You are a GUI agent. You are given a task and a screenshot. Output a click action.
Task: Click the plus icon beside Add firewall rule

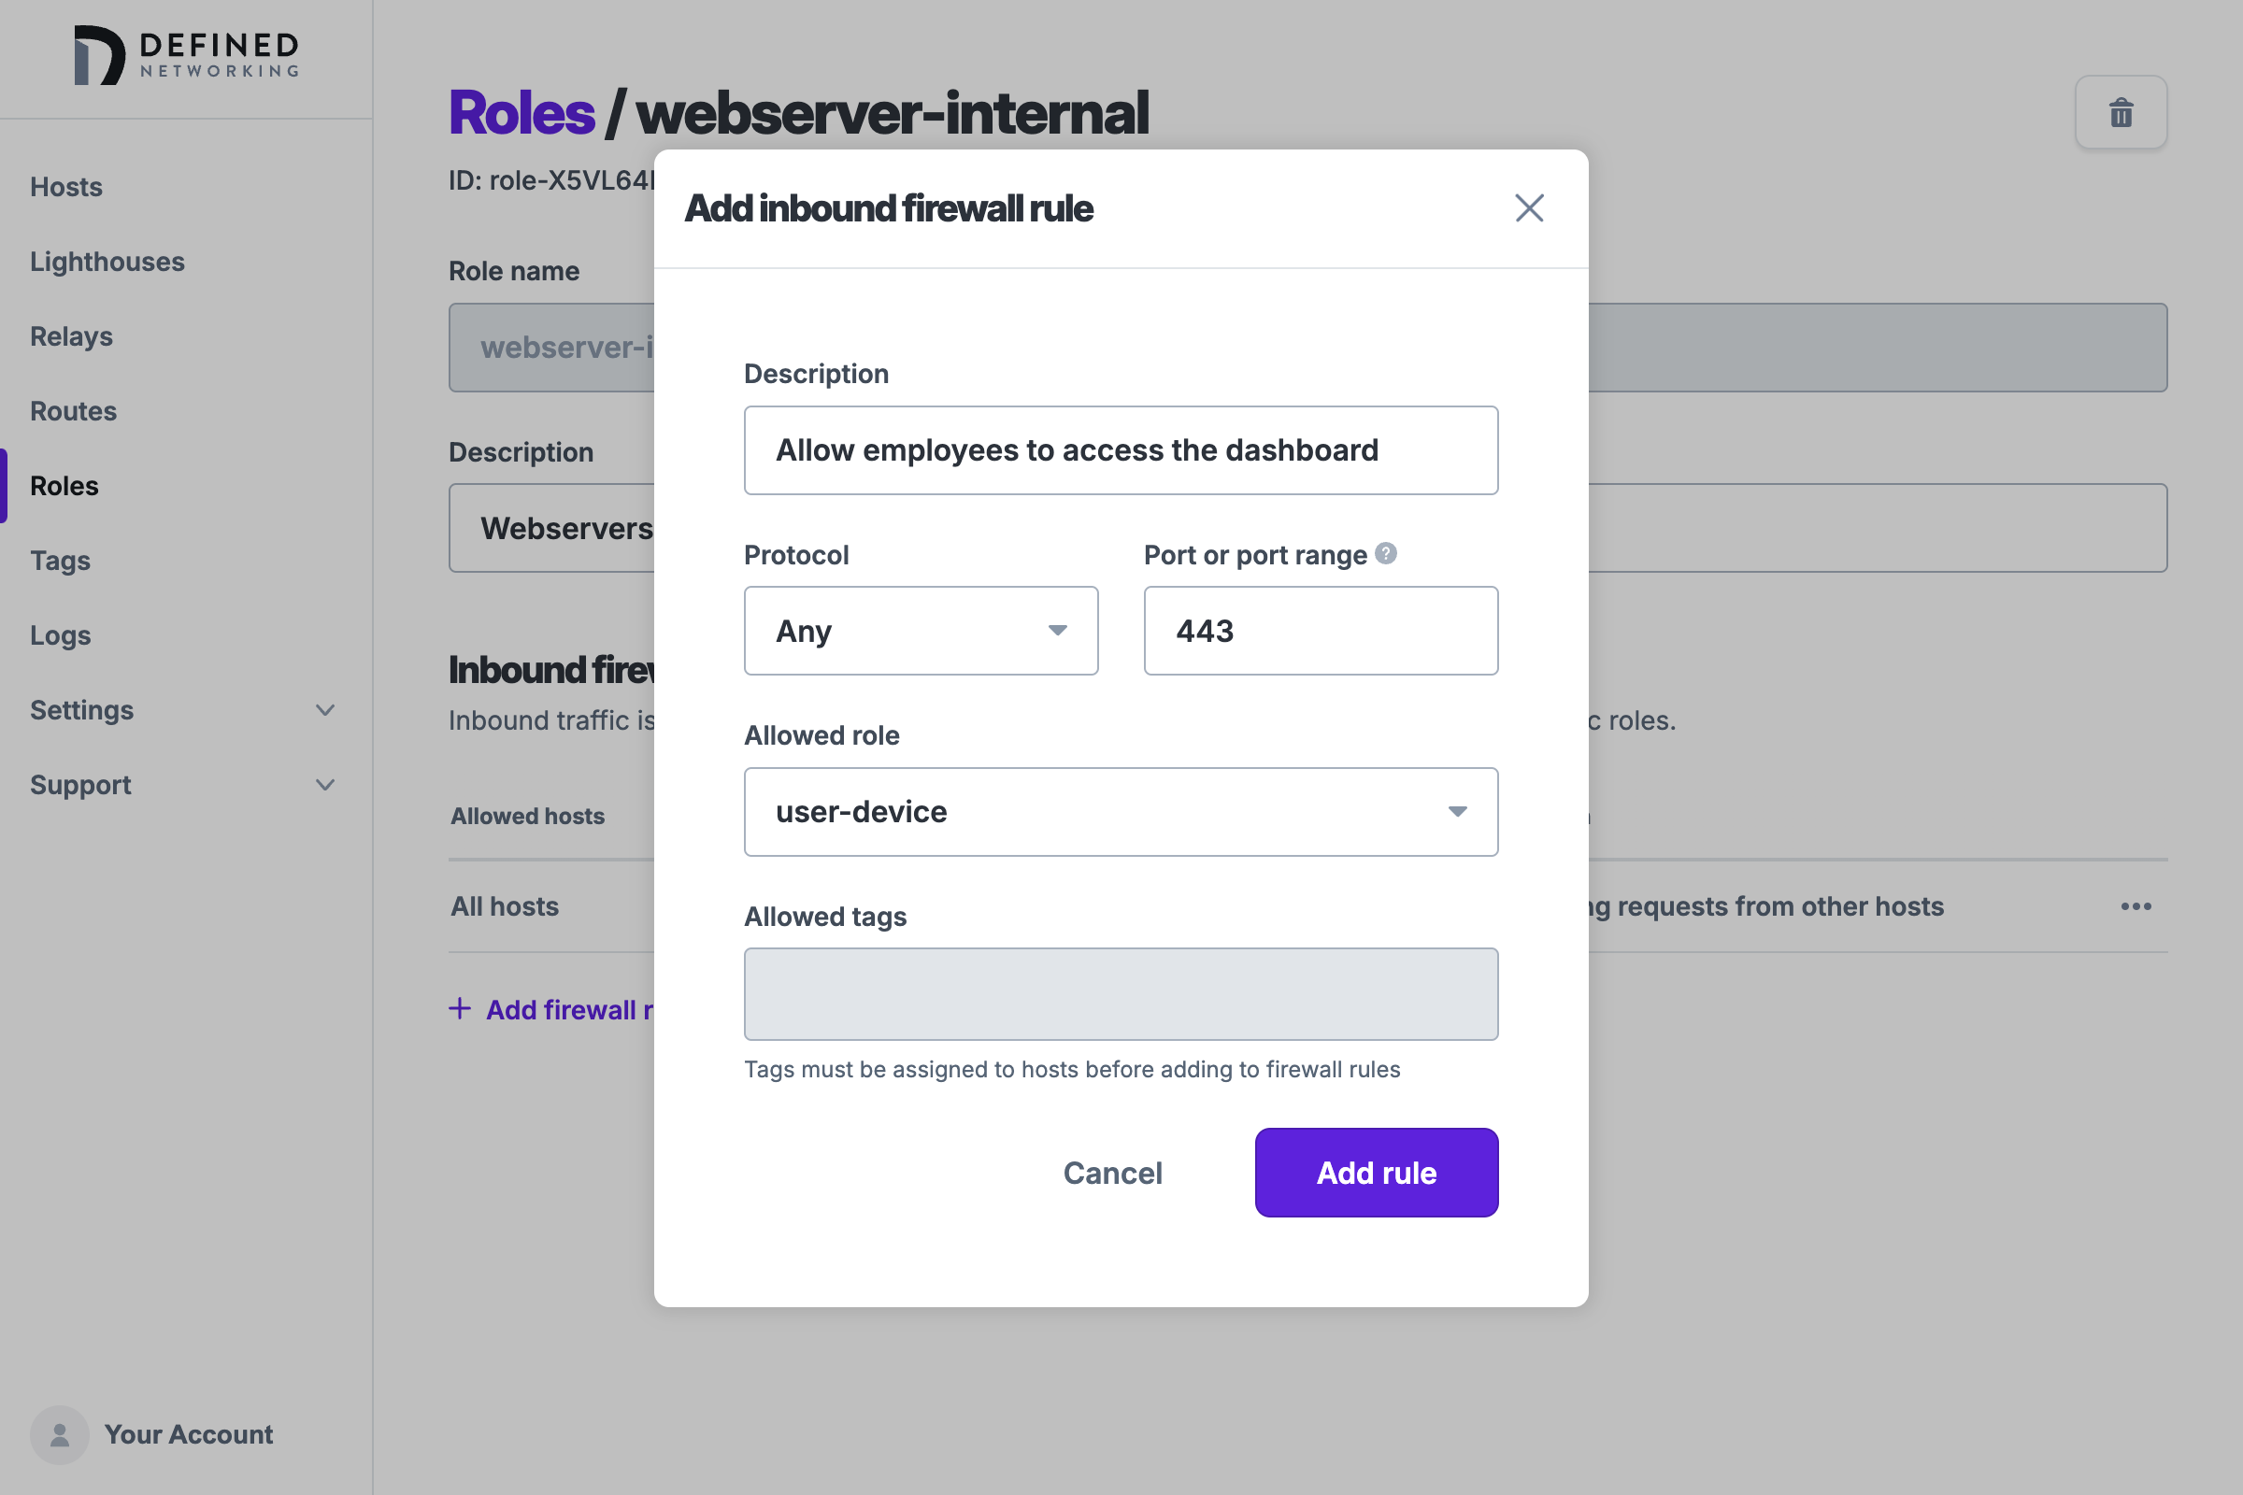(460, 1009)
